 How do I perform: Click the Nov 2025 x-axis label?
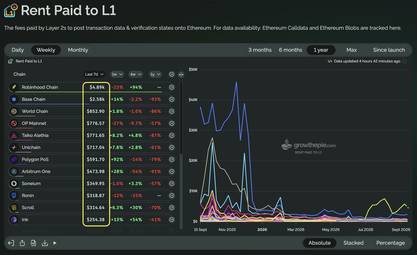[x=227, y=230]
